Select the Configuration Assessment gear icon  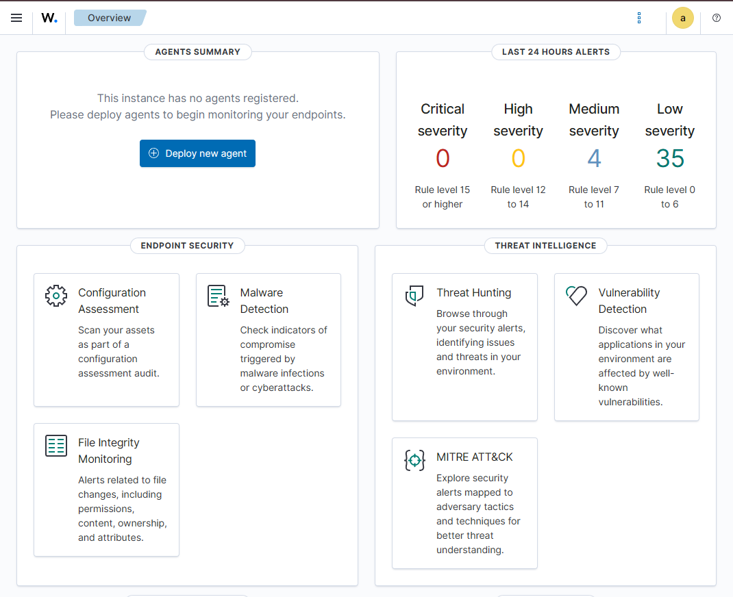click(x=56, y=296)
